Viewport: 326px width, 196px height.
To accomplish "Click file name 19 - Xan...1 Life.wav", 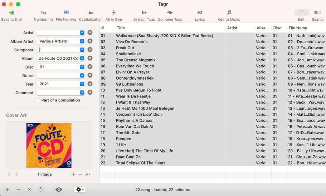I will (x=306, y=145).
